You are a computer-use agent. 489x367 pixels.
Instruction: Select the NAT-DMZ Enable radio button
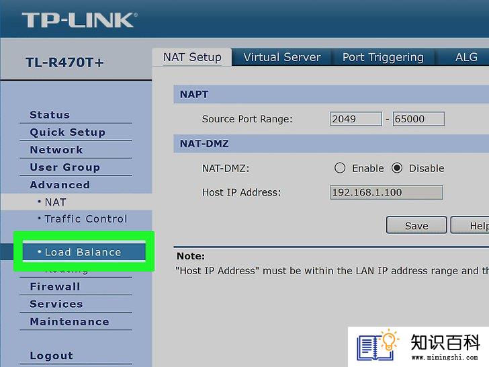click(340, 168)
